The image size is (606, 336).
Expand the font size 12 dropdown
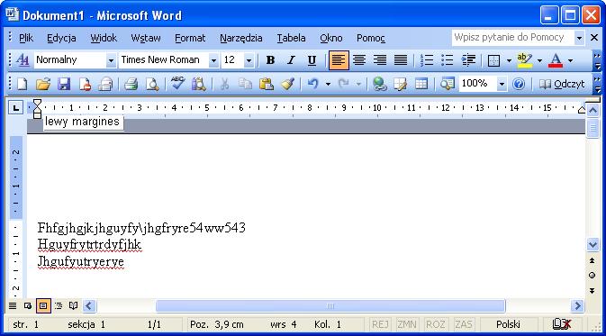(x=249, y=60)
